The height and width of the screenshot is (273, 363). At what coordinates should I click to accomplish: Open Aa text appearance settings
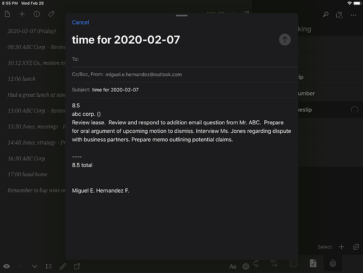[x=233, y=266]
